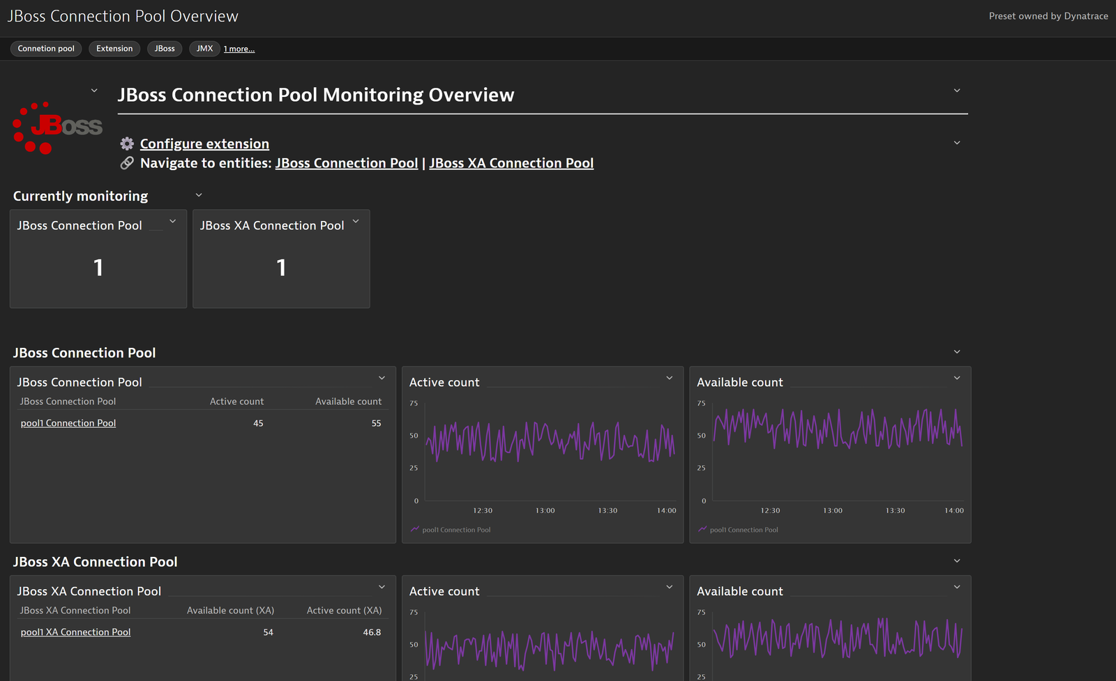This screenshot has width=1116, height=681.
Task: Click the pool1 legend icon under Available count chart
Action: point(702,530)
